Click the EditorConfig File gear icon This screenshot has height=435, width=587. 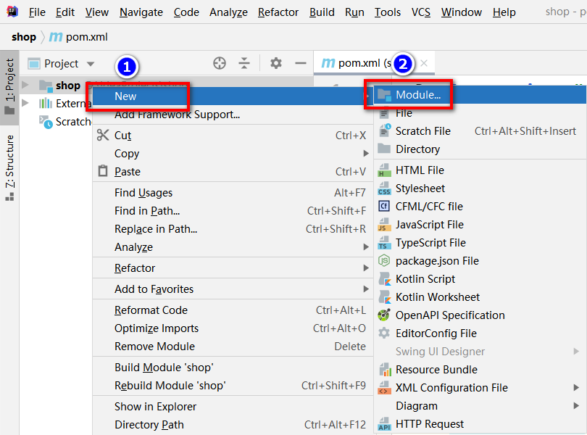(384, 333)
